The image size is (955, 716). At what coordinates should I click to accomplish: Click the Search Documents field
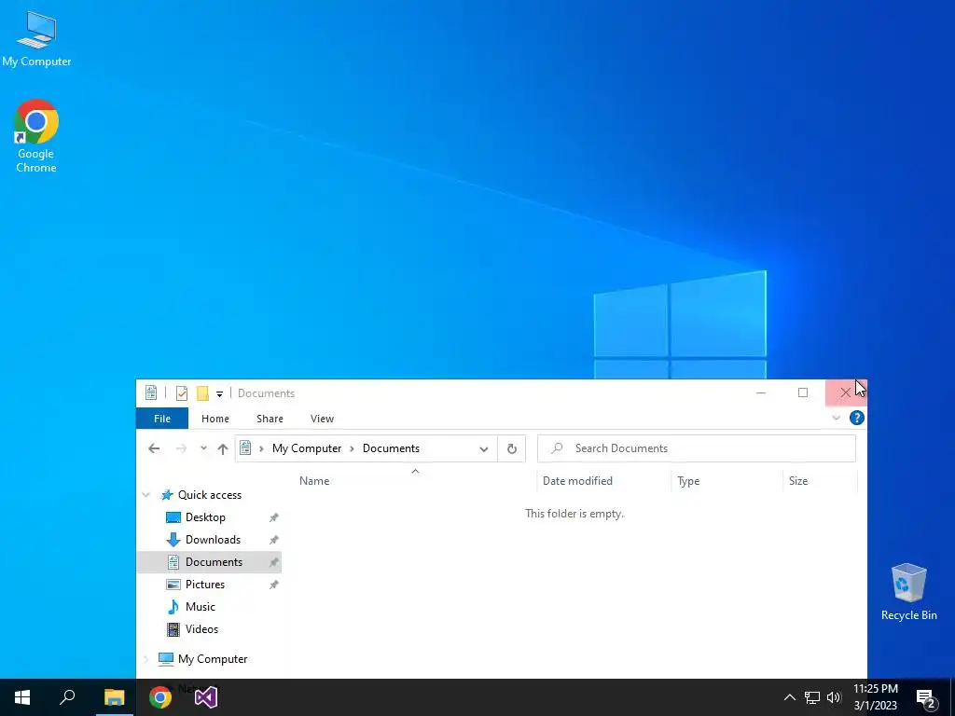coord(696,448)
